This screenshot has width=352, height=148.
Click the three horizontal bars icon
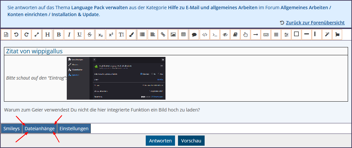(x=276, y=35)
